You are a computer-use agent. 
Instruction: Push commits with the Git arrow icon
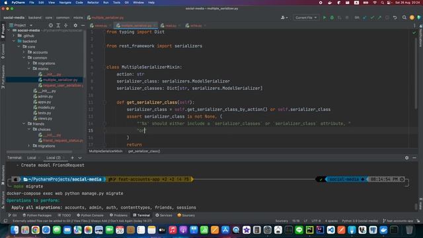click(x=379, y=18)
